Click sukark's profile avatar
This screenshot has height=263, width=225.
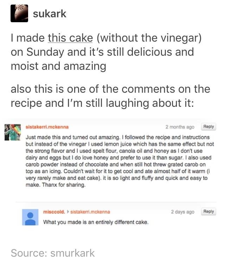(x=19, y=13)
